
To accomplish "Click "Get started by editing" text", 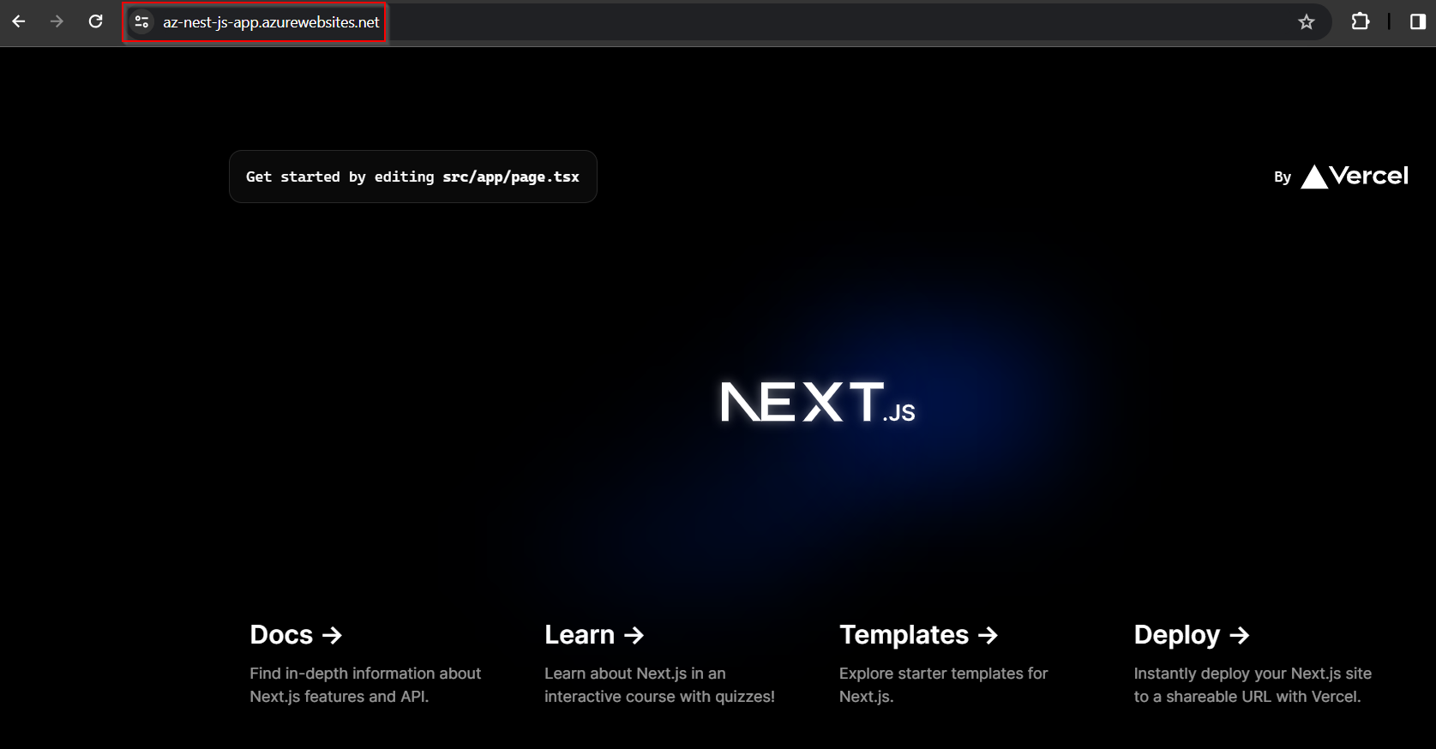I will pyautogui.click(x=340, y=177).
